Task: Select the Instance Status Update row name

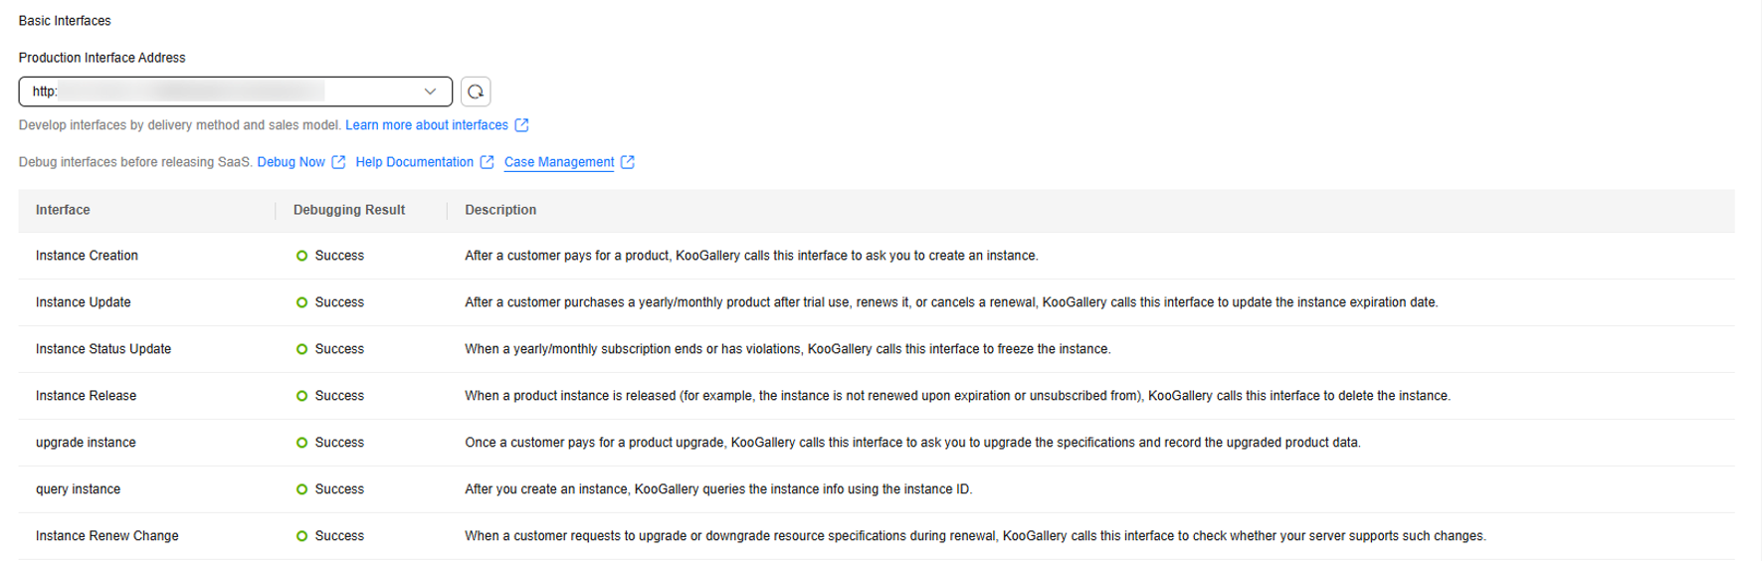Action: (x=103, y=349)
